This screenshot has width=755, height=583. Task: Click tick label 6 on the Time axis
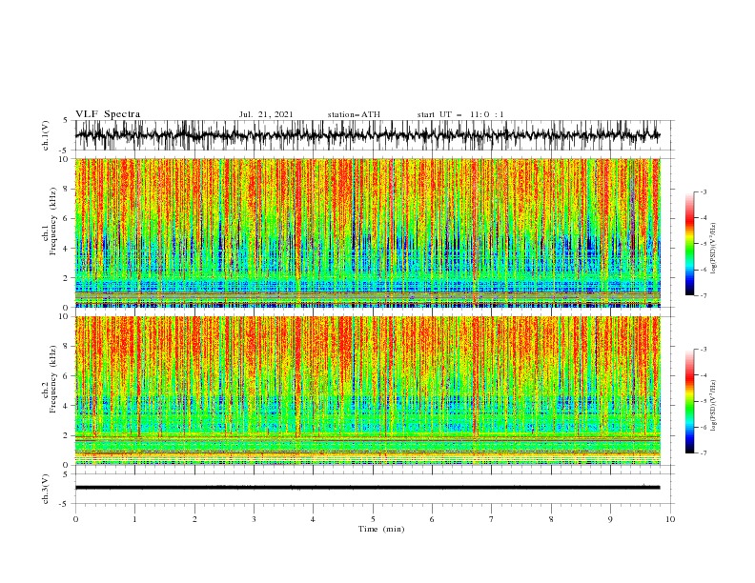(432, 519)
